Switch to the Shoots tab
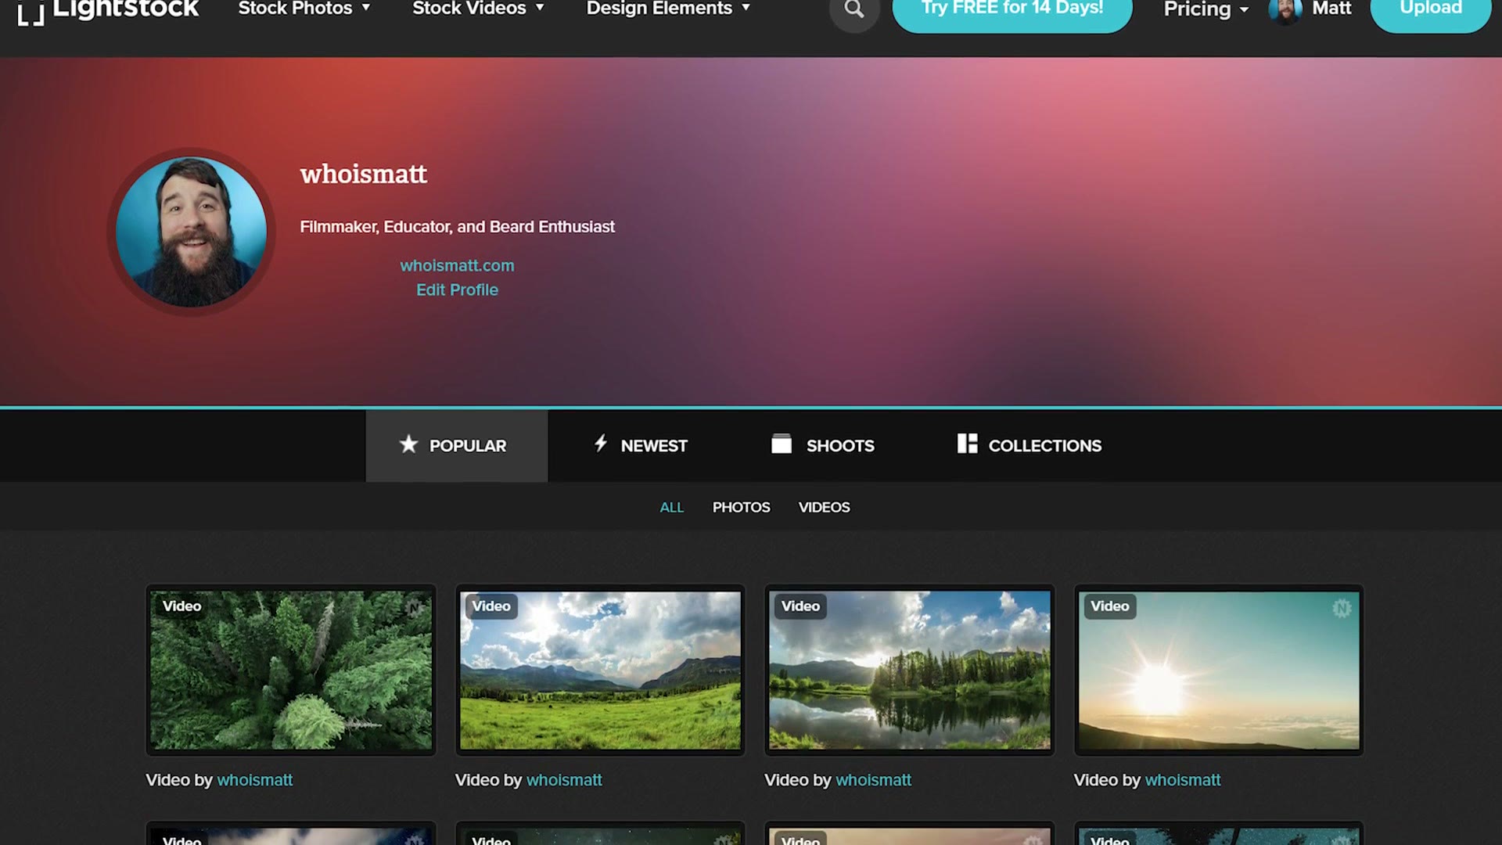Screen dimensions: 1502x845 point(822,445)
